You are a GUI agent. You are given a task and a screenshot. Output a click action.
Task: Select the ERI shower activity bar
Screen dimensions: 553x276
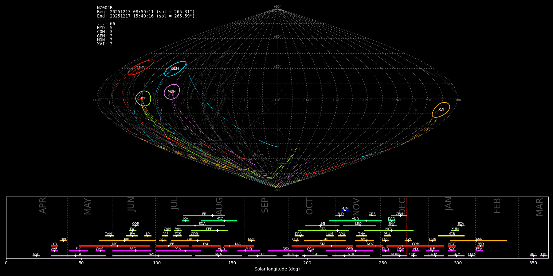coord(204,216)
